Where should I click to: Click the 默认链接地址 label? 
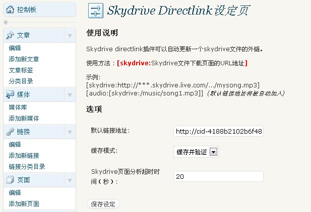pos(110,131)
